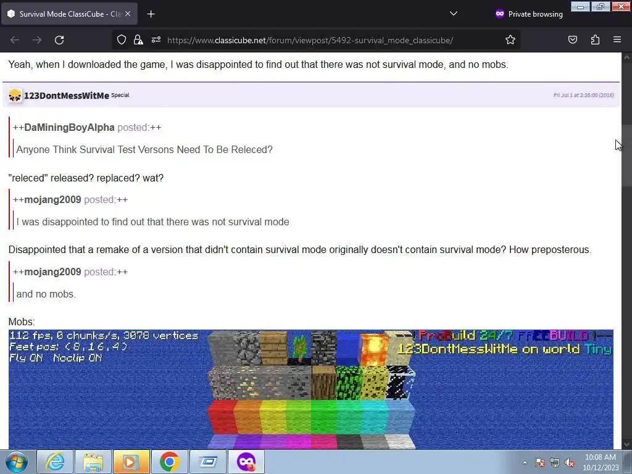Open the blue window app in taskbar
Screen dimensions: 632x474
coord(208,462)
